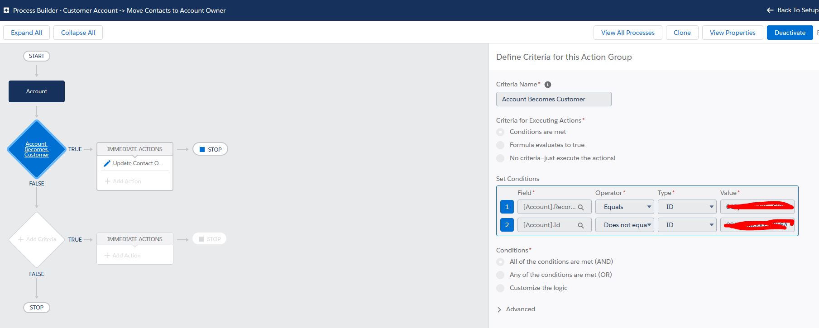Choose Any of the conditions are met (OR)
Image resolution: width=819 pixels, height=328 pixels.
click(x=500, y=275)
